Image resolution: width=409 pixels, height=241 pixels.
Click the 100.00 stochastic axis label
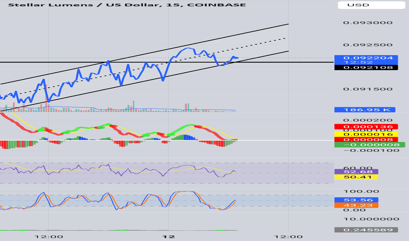click(x=361, y=191)
